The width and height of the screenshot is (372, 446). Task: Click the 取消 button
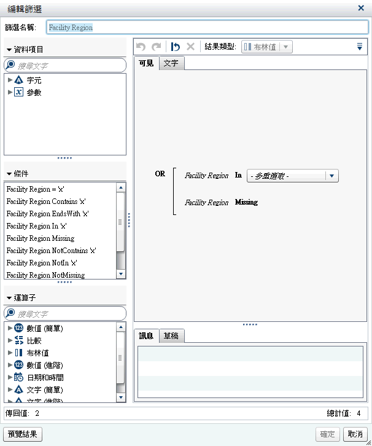click(x=355, y=434)
